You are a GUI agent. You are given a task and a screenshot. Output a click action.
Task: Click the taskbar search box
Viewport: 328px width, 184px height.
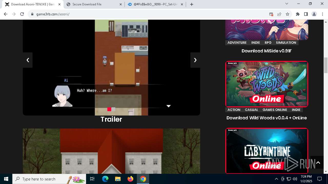49,179
